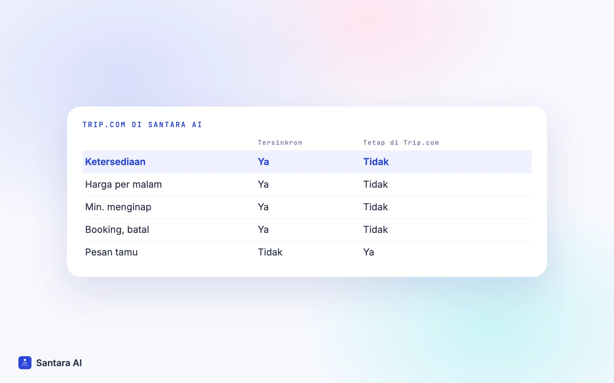
Task: Click the 'Tetap di Trip.com' column header
Action: point(401,142)
